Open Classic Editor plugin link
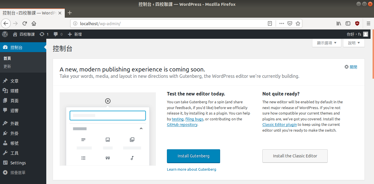The height and width of the screenshot is (184, 374). (279, 125)
